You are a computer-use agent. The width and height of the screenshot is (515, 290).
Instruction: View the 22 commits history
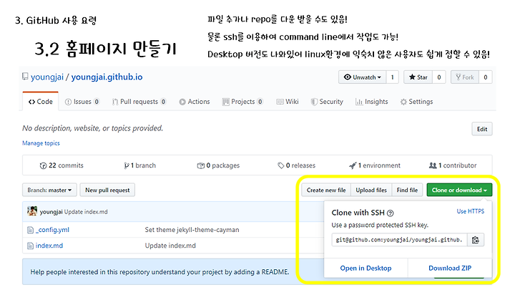[x=62, y=165]
